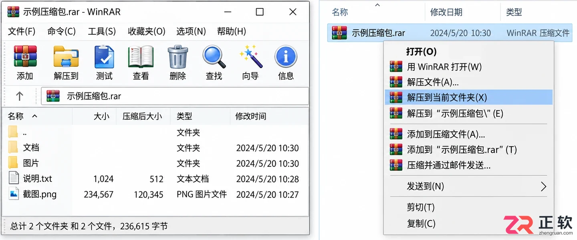Select the 截图.png file name
The height and width of the screenshot is (240, 577).
click(40, 194)
